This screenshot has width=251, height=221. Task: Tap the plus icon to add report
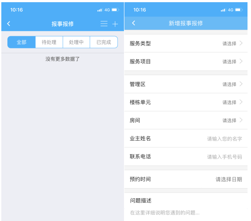(115, 24)
